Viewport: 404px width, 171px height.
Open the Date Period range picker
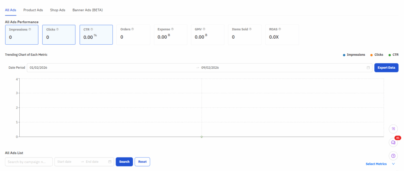click(x=197, y=68)
